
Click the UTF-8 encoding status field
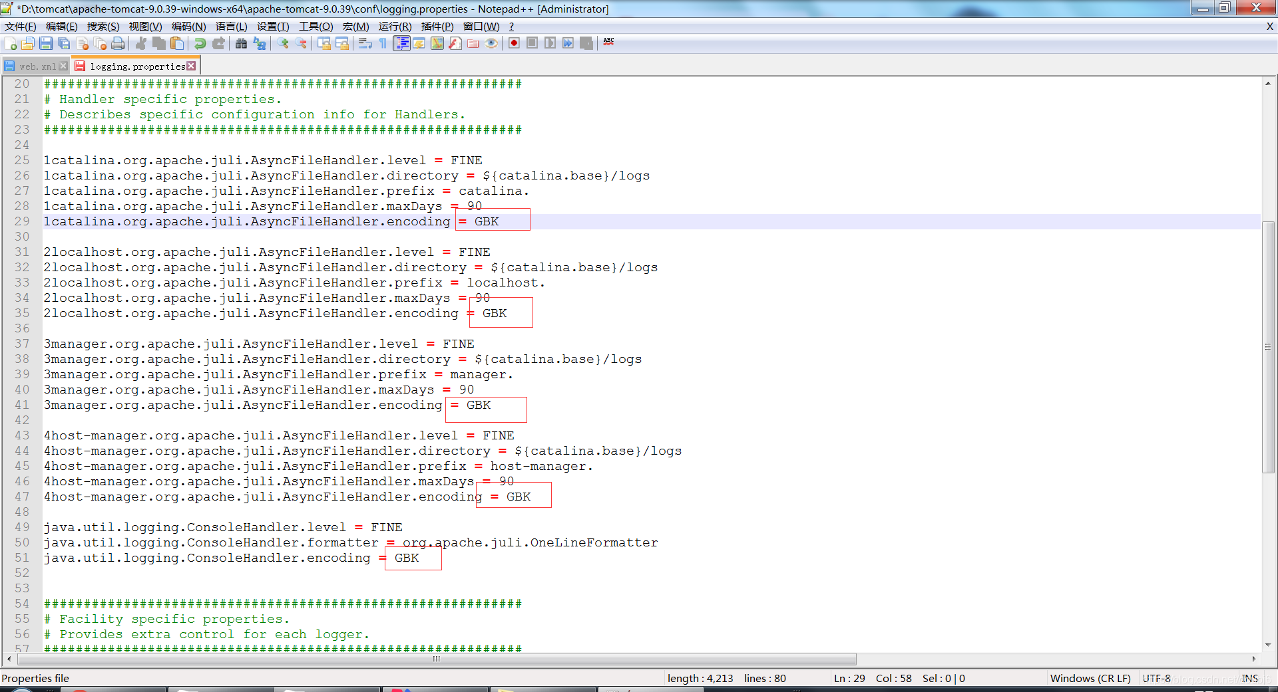[x=1156, y=678]
